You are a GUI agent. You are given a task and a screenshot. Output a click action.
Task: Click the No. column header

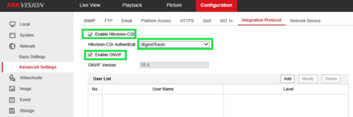pos(95,89)
